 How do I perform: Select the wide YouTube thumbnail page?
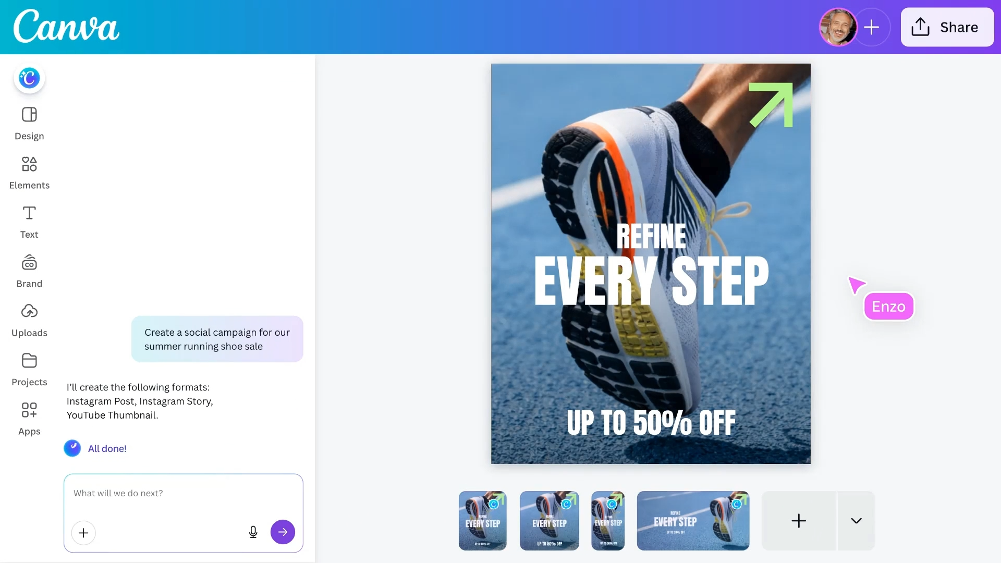pyautogui.click(x=693, y=521)
